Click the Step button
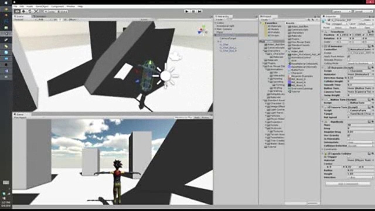The image size is (375, 211). [x=200, y=11]
